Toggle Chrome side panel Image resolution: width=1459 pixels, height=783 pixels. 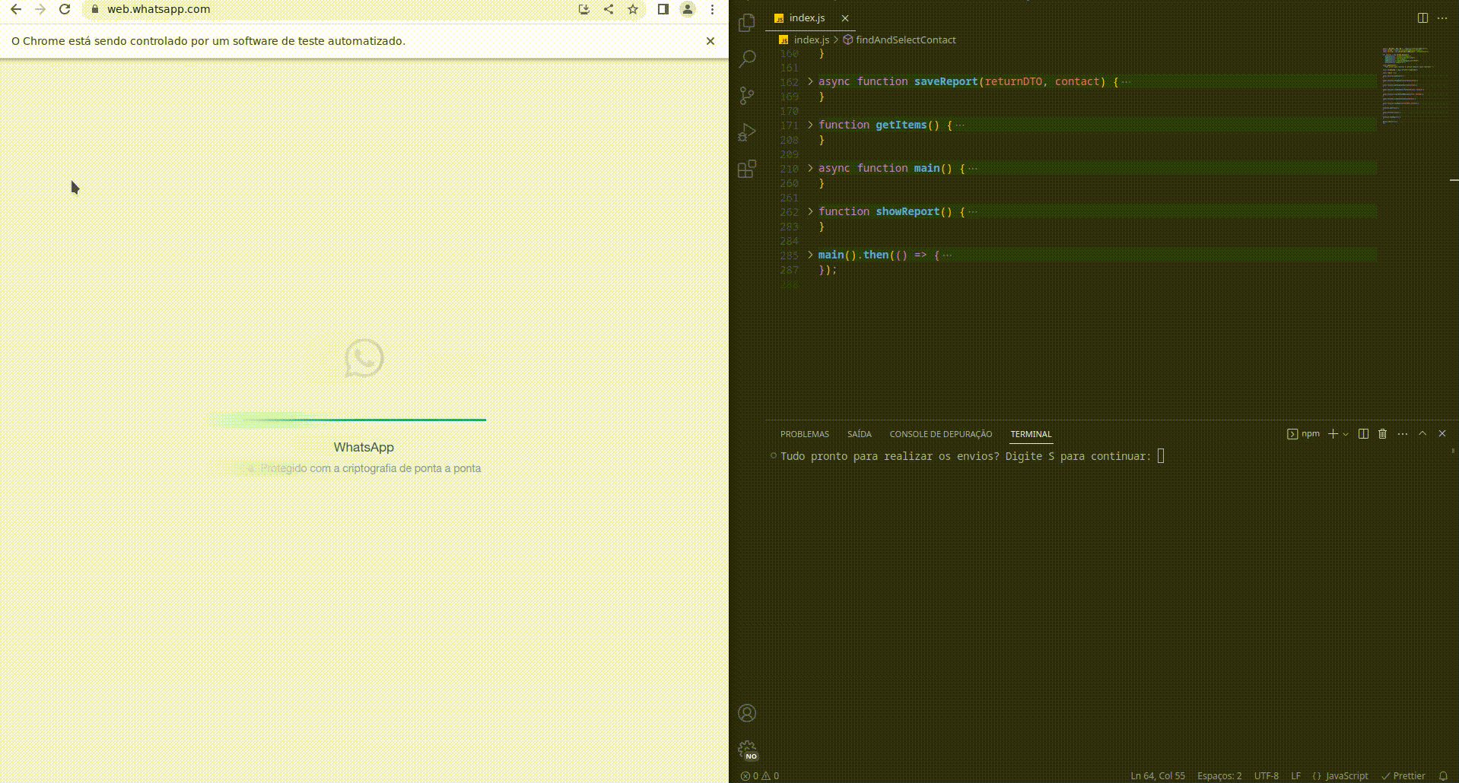(x=663, y=9)
